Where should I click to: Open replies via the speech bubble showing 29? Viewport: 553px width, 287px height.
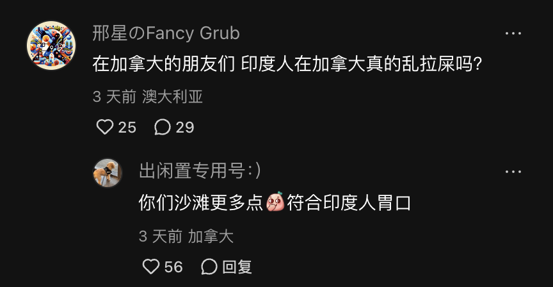coord(162,127)
